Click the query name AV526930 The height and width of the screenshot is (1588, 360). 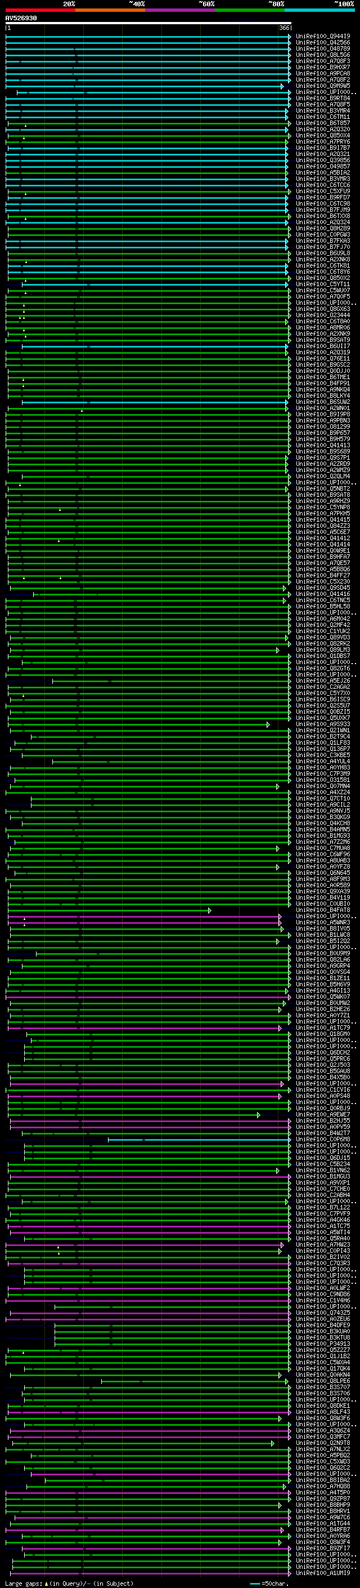[21, 19]
